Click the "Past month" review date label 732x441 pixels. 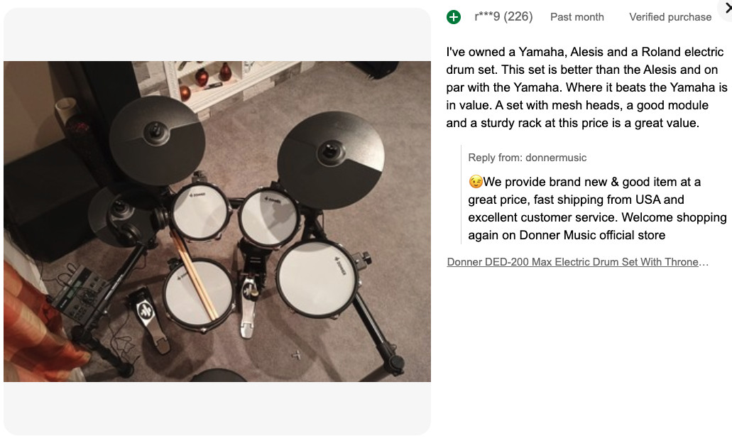pyautogui.click(x=577, y=17)
